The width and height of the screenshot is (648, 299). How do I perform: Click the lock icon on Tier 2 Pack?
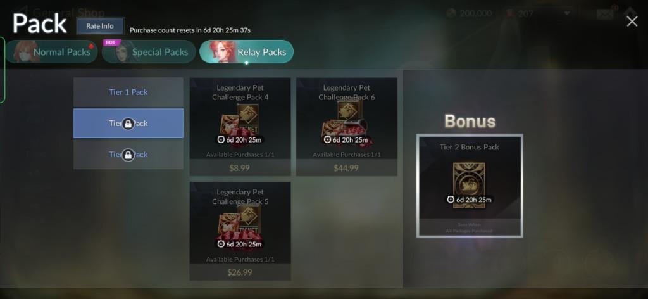(x=128, y=124)
